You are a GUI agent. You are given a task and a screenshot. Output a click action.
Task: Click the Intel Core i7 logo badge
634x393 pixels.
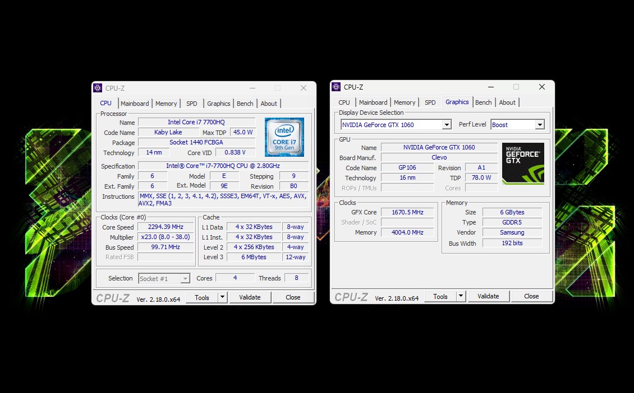coord(284,137)
